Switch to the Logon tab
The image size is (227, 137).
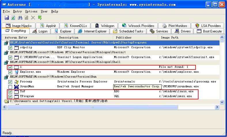pyautogui.click(x=40, y=31)
